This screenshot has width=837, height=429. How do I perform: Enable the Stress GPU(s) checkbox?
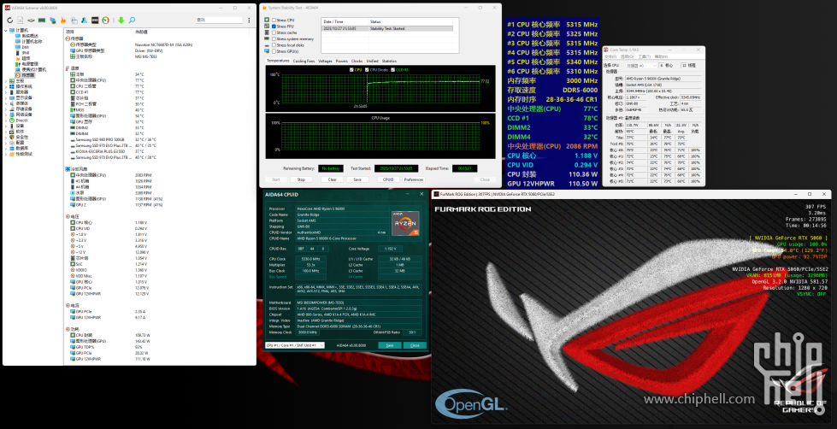pyautogui.click(x=273, y=51)
